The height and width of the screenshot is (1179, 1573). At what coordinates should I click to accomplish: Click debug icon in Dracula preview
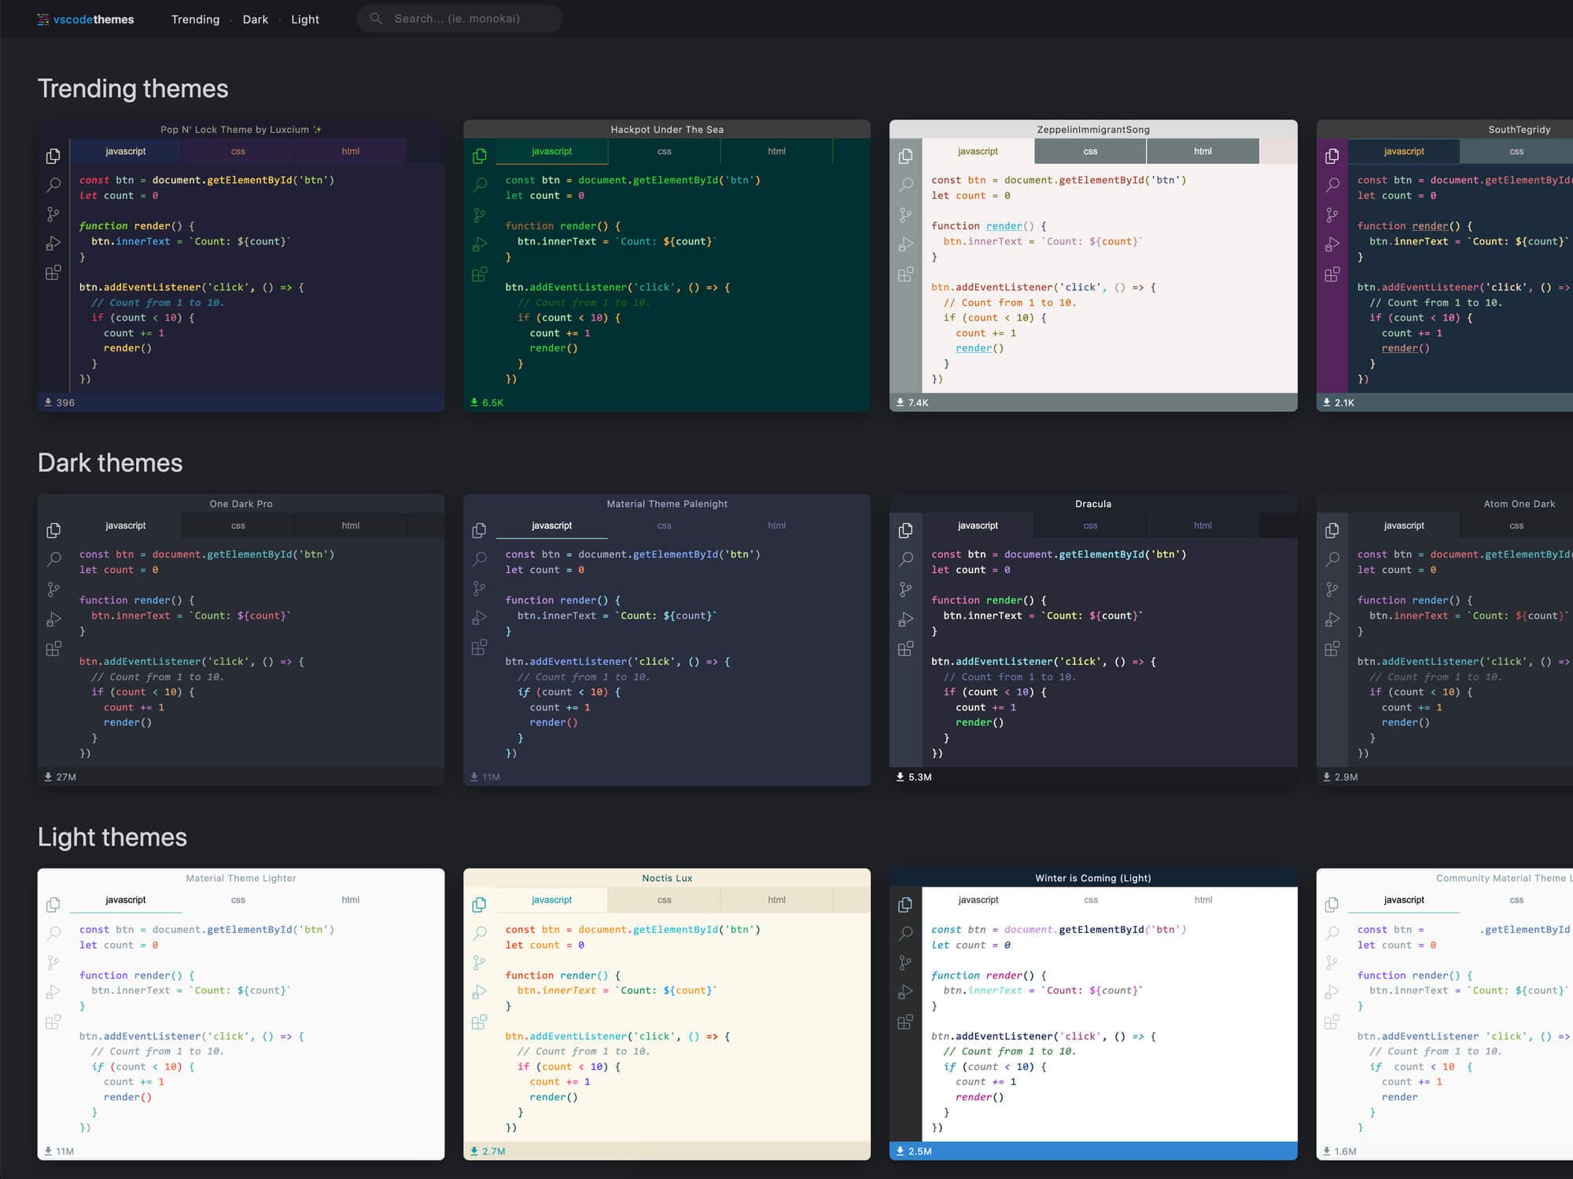point(905,619)
